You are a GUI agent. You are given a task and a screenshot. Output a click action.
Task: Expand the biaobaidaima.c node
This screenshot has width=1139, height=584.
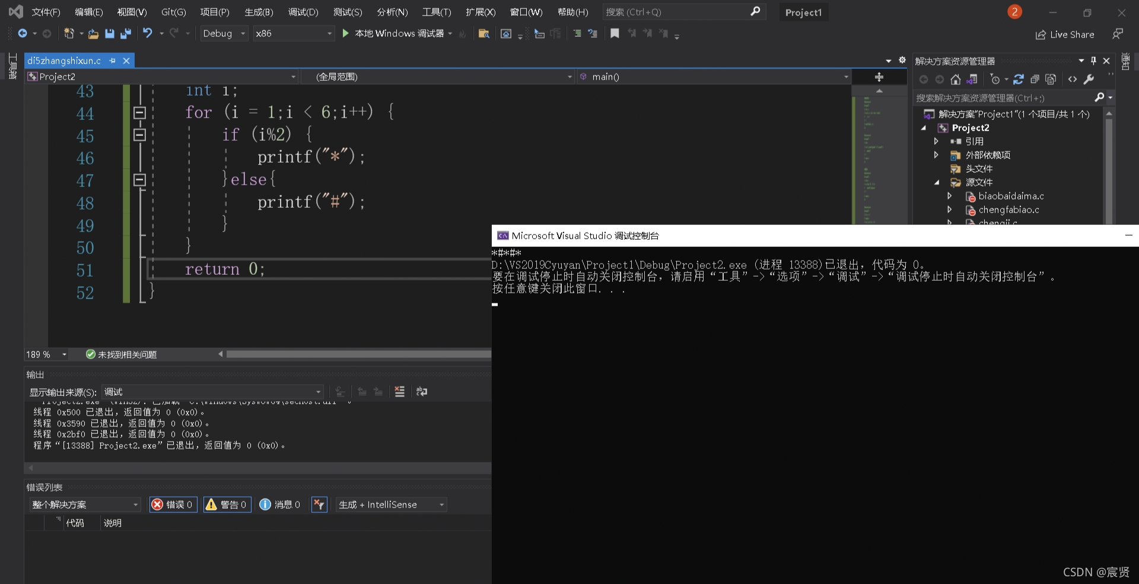pyautogui.click(x=949, y=196)
